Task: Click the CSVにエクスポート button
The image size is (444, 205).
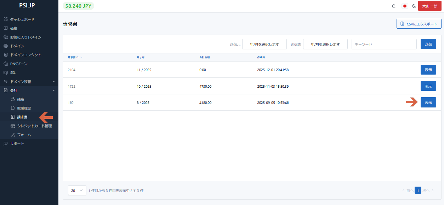Action: 419,24
